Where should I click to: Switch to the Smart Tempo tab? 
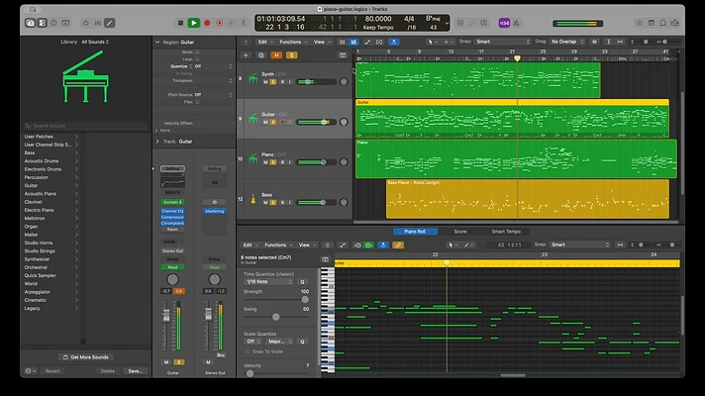click(506, 232)
